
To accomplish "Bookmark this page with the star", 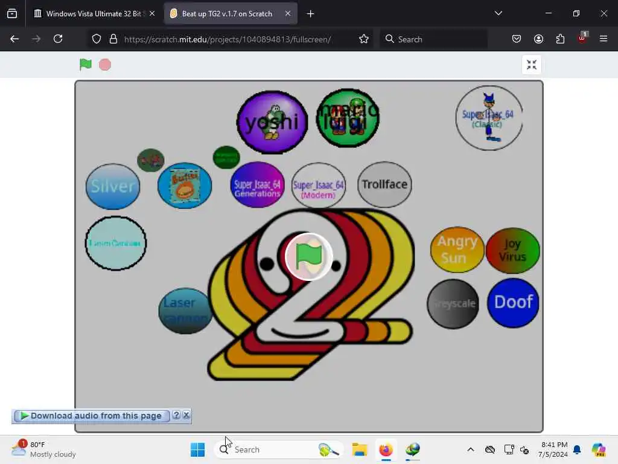I will pos(364,39).
